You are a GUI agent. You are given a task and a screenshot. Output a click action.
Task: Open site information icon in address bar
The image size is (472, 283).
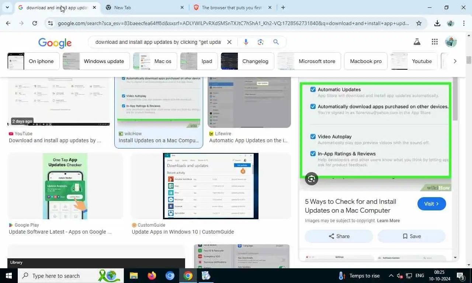coord(51,23)
